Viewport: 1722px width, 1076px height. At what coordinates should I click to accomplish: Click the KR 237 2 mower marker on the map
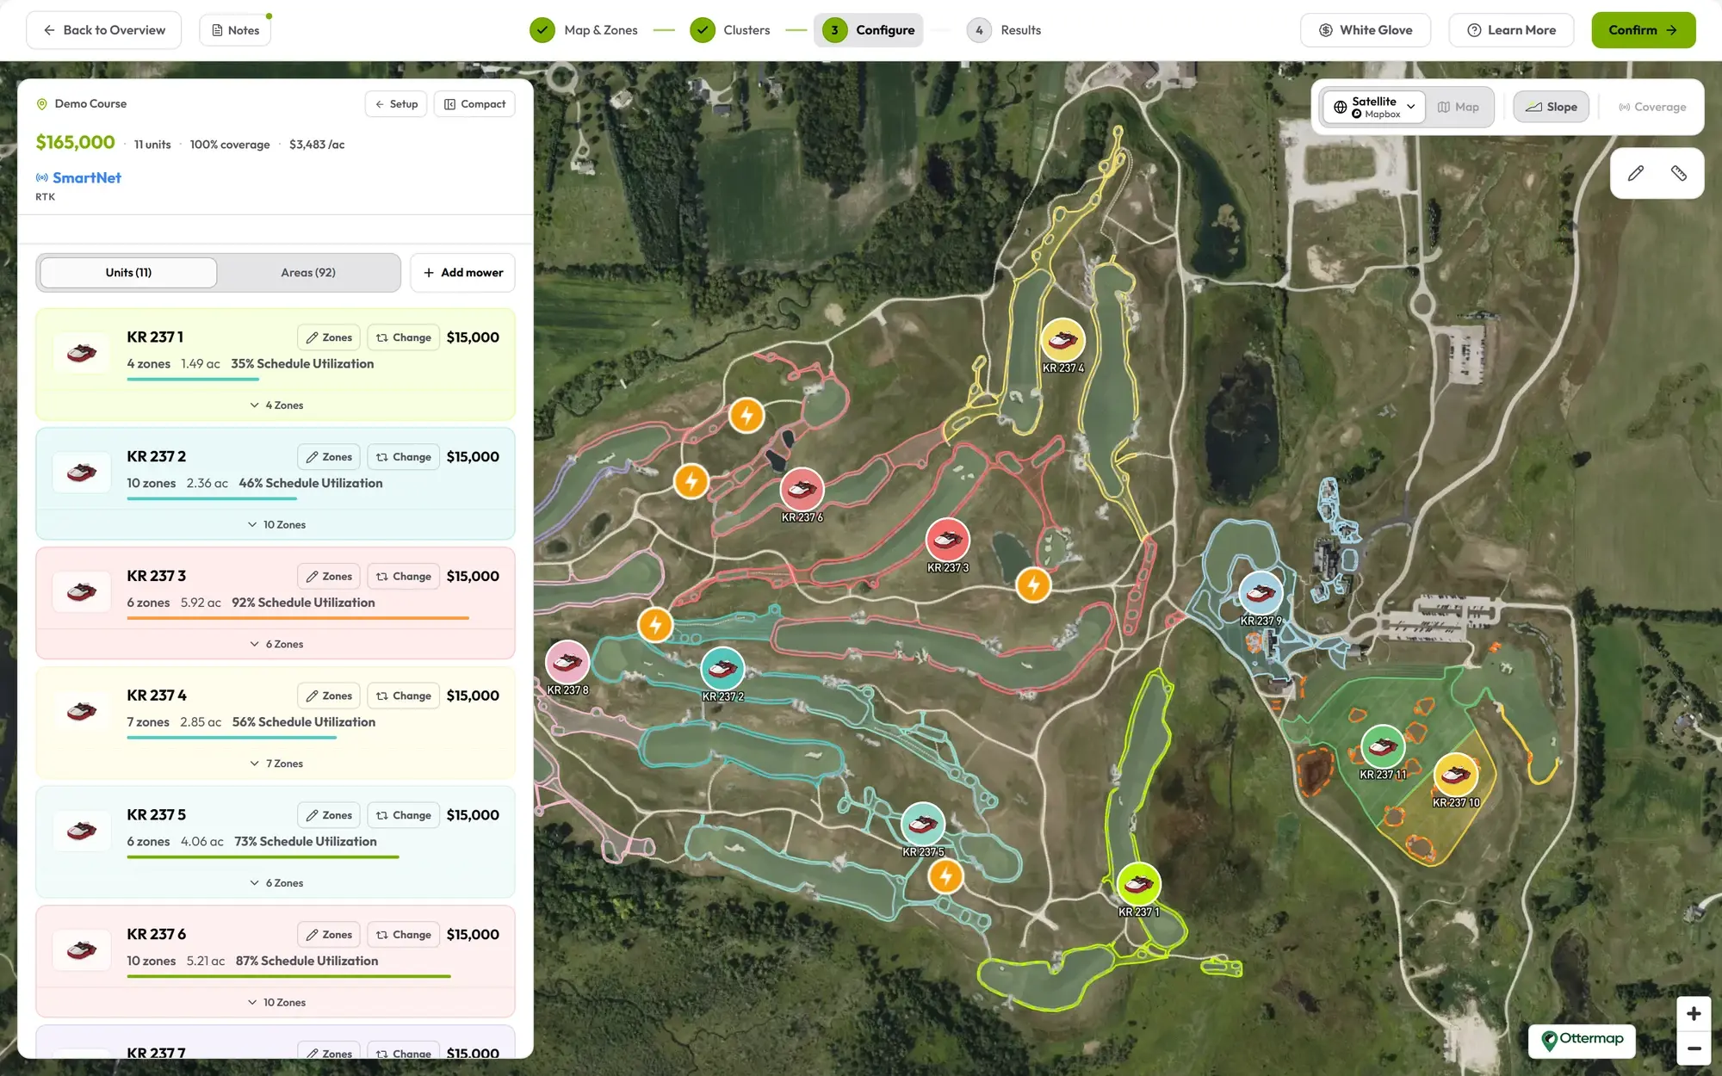click(722, 669)
